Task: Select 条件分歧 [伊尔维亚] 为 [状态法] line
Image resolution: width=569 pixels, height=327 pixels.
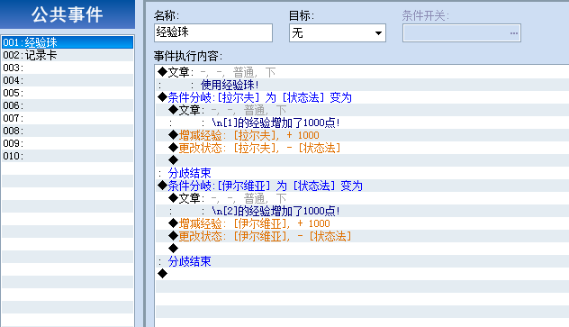Action: tap(362, 186)
